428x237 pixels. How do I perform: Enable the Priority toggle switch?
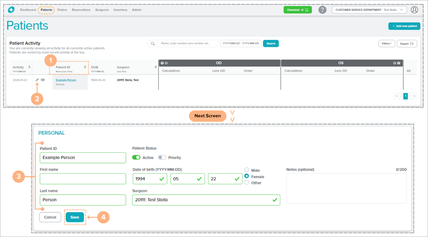click(x=162, y=157)
